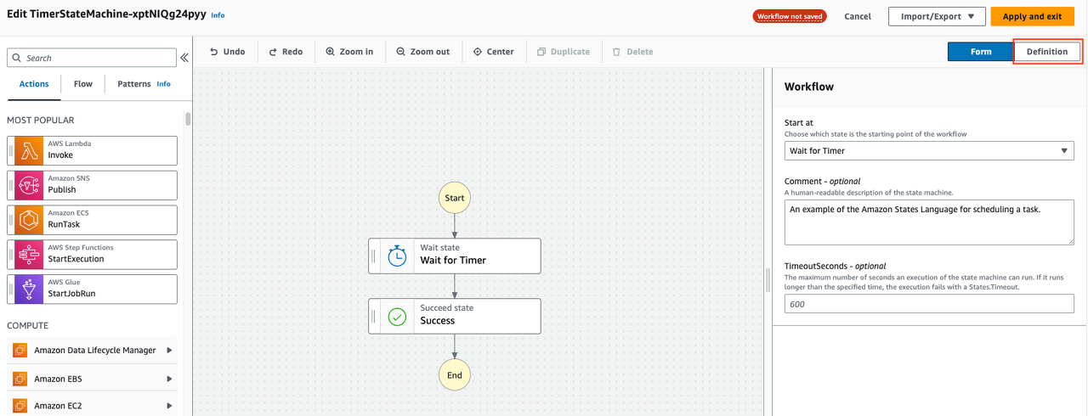Click the MOST POPULAR section heading
Viewport: 1088px width, 416px height.
[41, 121]
